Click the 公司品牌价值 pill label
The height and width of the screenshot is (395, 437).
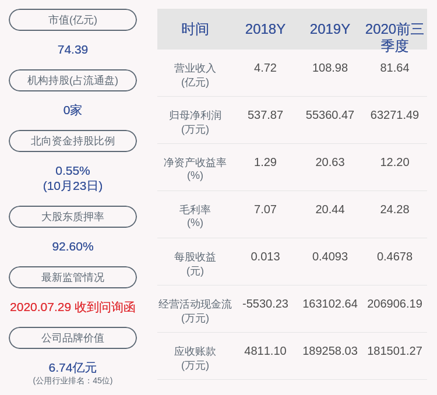coord(73,338)
